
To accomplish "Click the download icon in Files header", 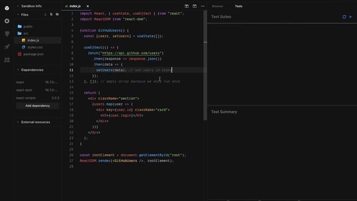I will coord(46,15).
